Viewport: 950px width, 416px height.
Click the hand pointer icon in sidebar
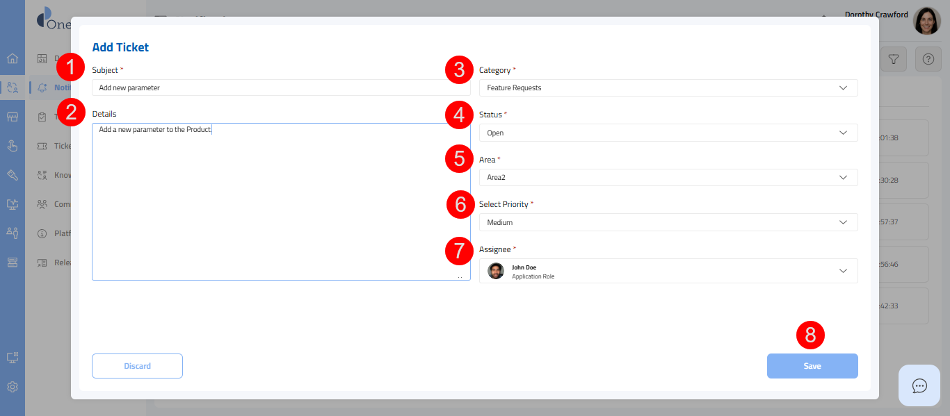pos(13,146)
